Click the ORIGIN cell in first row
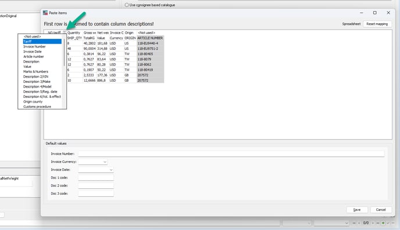Screen dimensions: 400x230 click(x=130, y=38)
